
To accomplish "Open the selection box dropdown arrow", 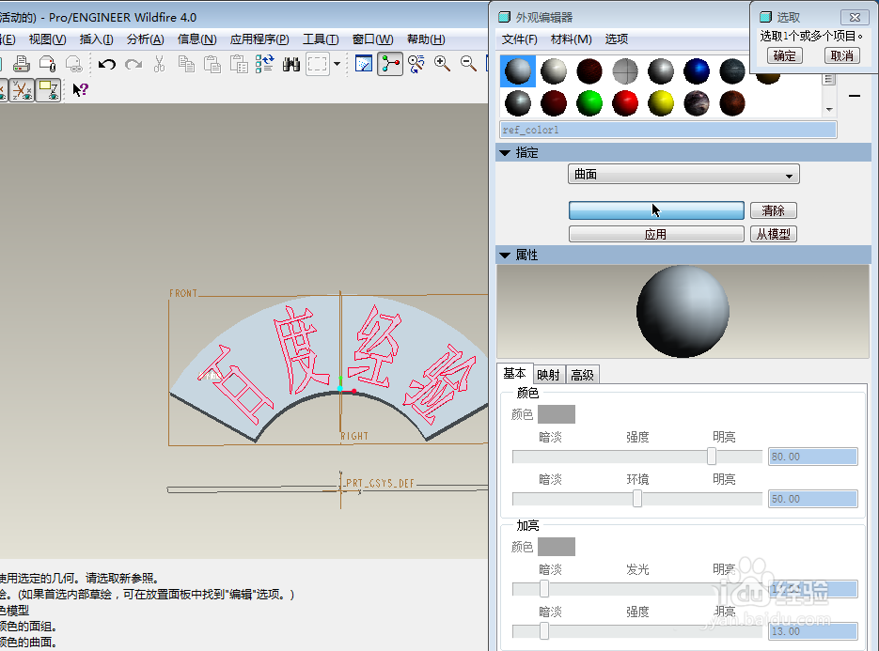I will pos(337,64).
